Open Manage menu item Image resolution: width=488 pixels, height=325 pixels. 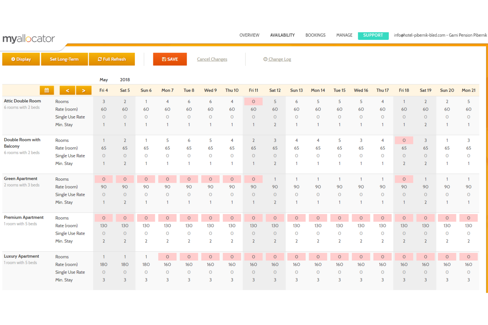(344, 35)
